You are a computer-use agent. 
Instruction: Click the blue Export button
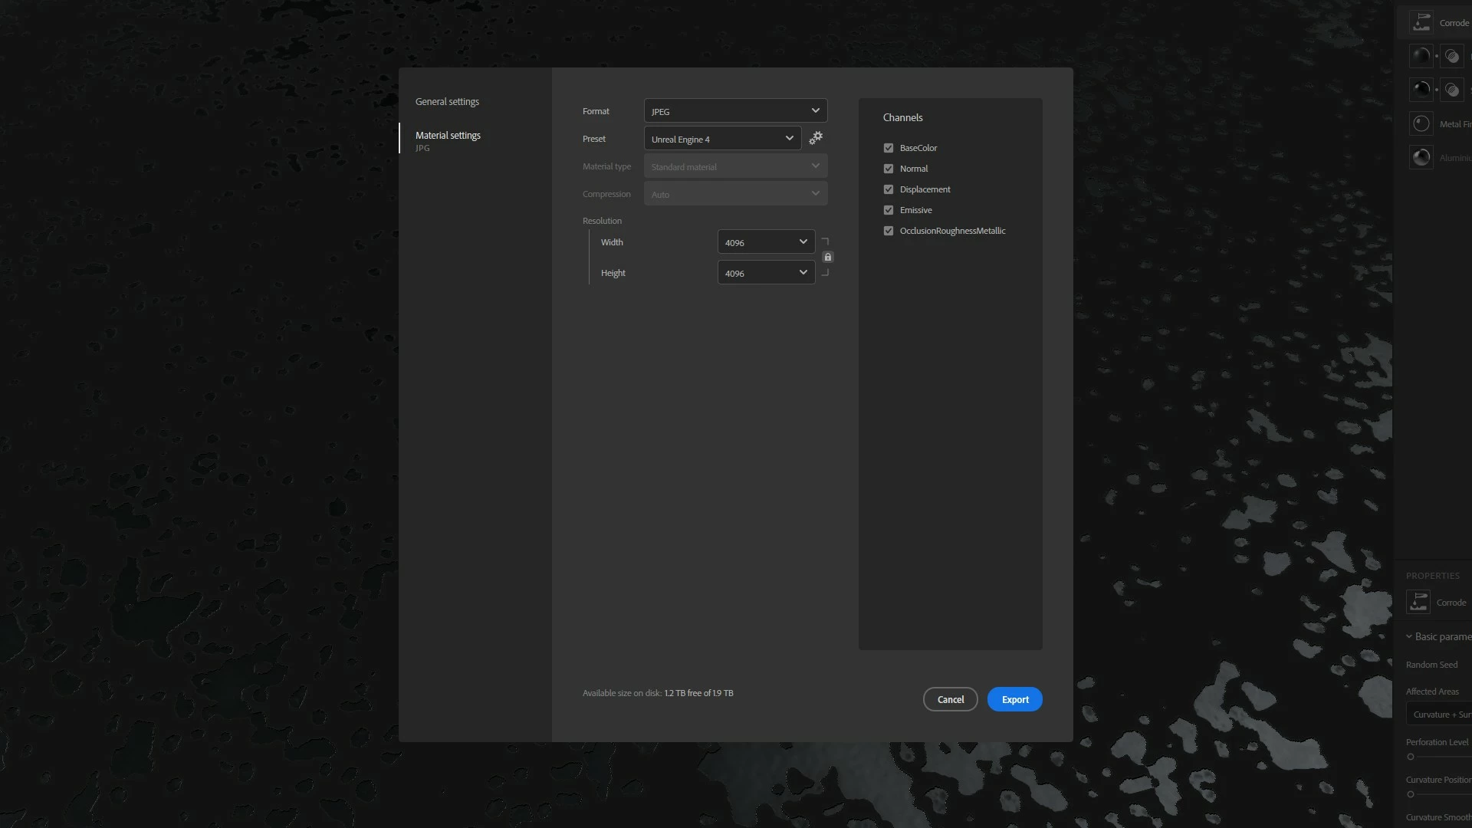(x=1014, y=699)
